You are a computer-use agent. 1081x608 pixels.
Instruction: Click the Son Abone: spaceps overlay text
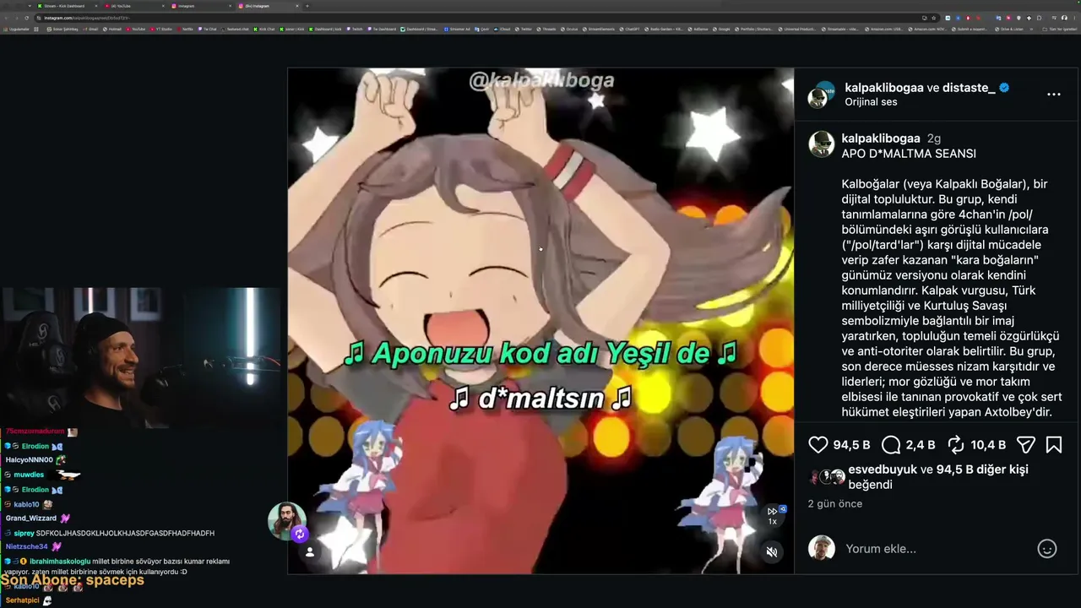click(73, 580)
